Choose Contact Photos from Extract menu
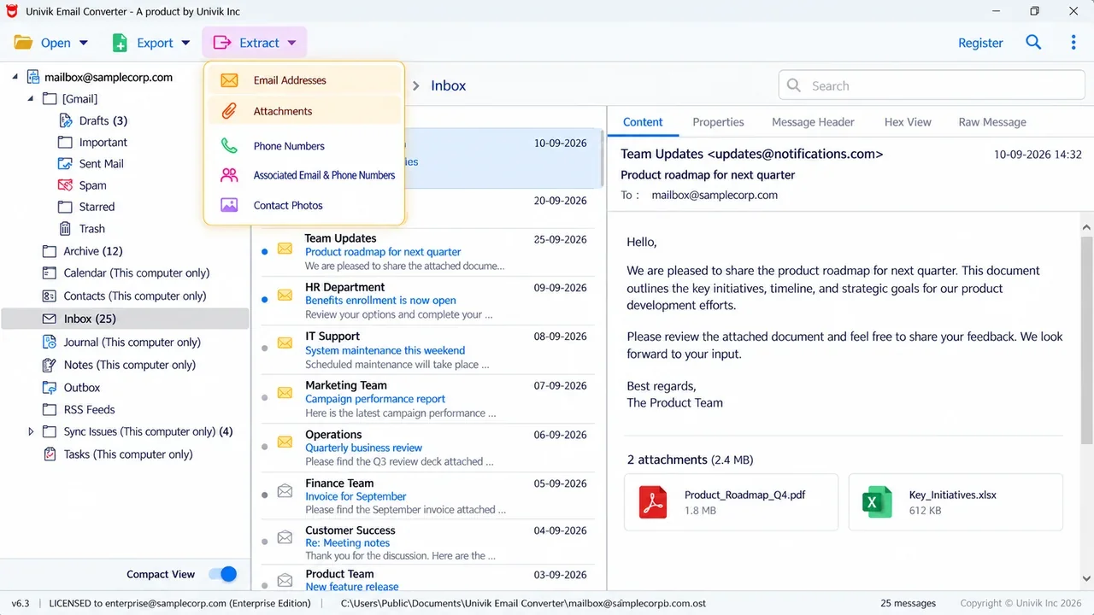The height and width of the screenshot is (615, 1094). point(304,205)
